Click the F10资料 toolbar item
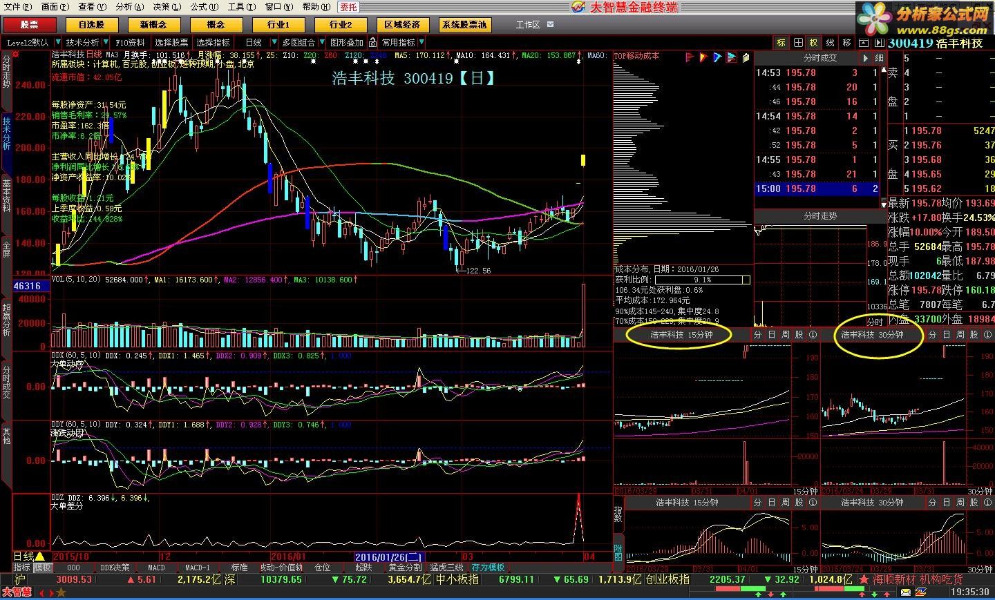The height and width of the screenshot is (600, 995). coord(130,43)
